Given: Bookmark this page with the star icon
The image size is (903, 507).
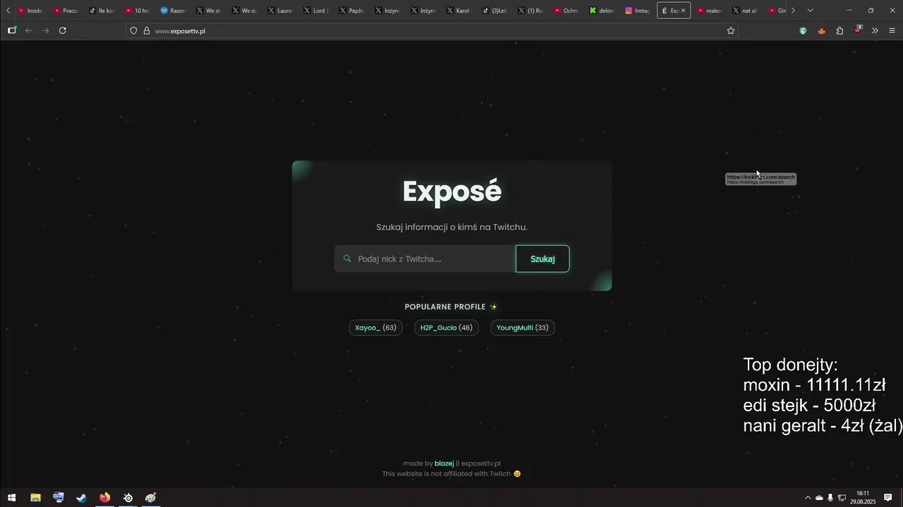Looking at the screenshot, I should click(x=731, y=31).
